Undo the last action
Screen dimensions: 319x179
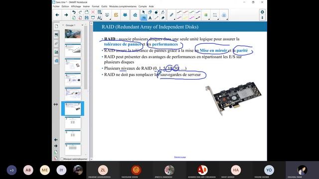click(x=74, y=12)
